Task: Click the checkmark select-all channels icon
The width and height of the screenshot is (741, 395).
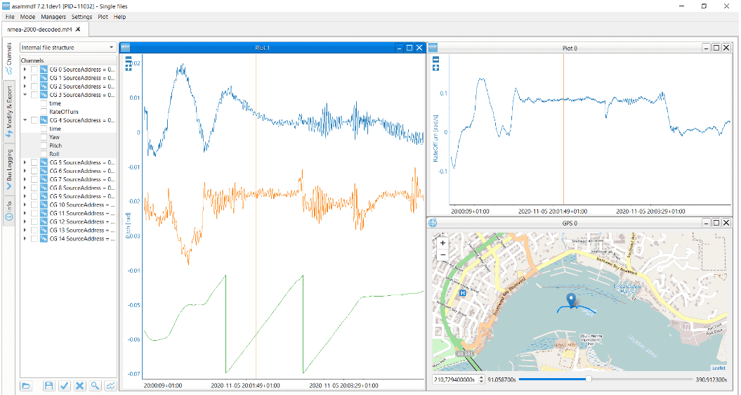Action: click(64, 386)
